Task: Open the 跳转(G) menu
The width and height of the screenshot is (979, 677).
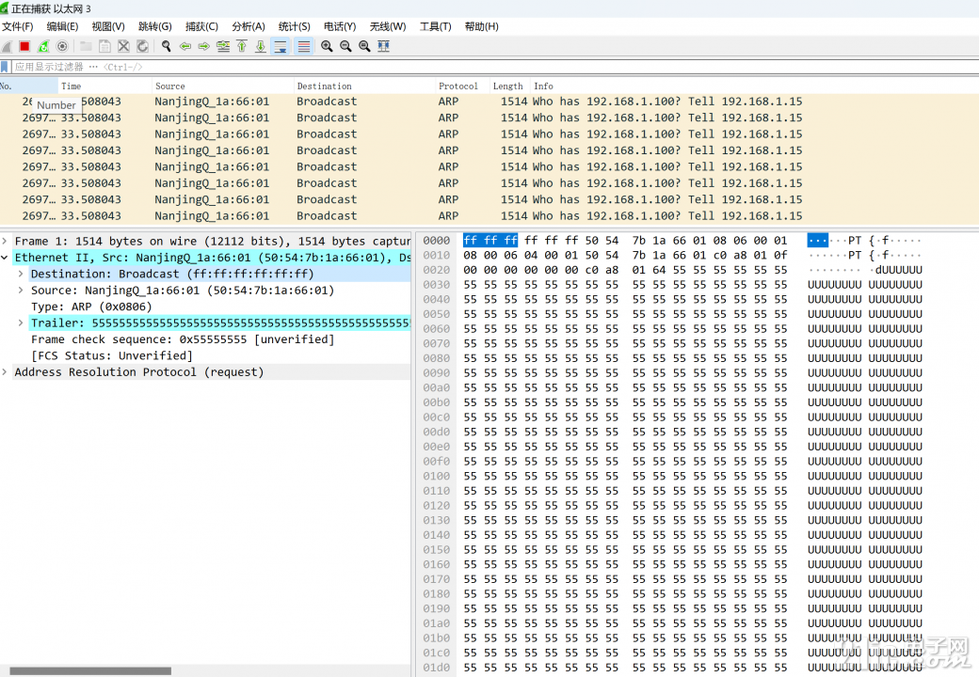Action: point(154,26)
